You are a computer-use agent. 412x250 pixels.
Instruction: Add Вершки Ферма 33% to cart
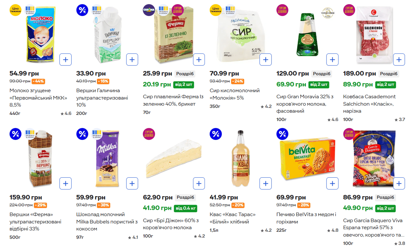(x=65, y=183)
